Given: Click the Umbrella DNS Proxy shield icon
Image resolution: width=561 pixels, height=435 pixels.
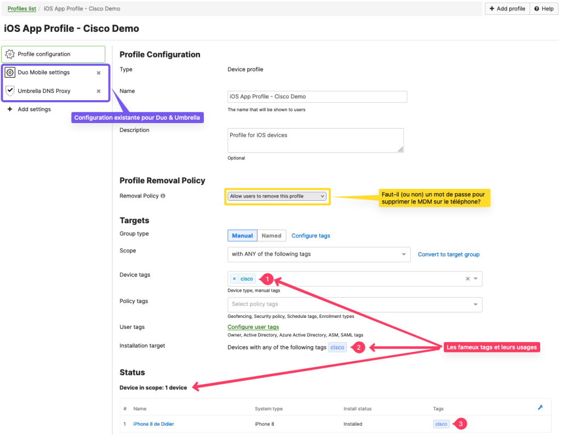Looking at the screenshot, I should point(10,91).
